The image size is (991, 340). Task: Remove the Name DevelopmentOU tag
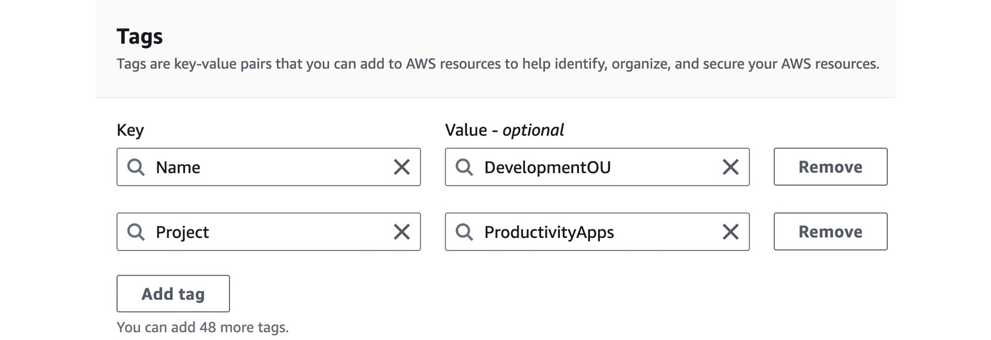[831, 167]
